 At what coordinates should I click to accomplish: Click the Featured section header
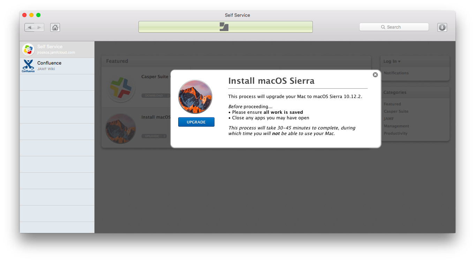[x=117, y=61]
